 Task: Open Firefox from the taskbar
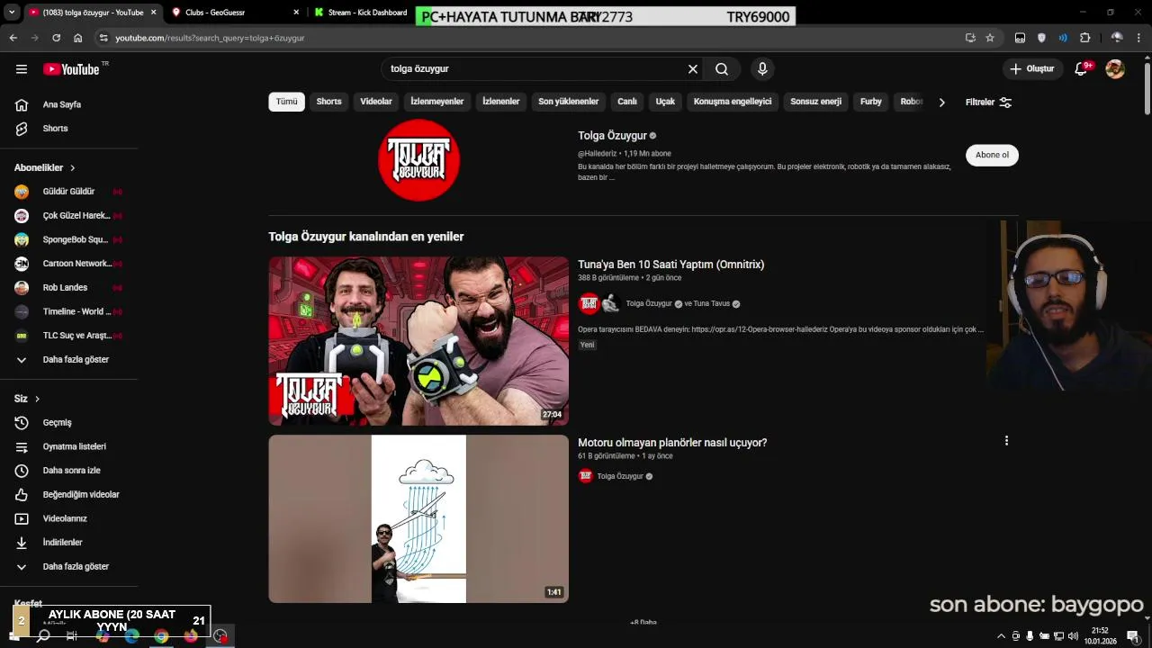click(191, 636)
